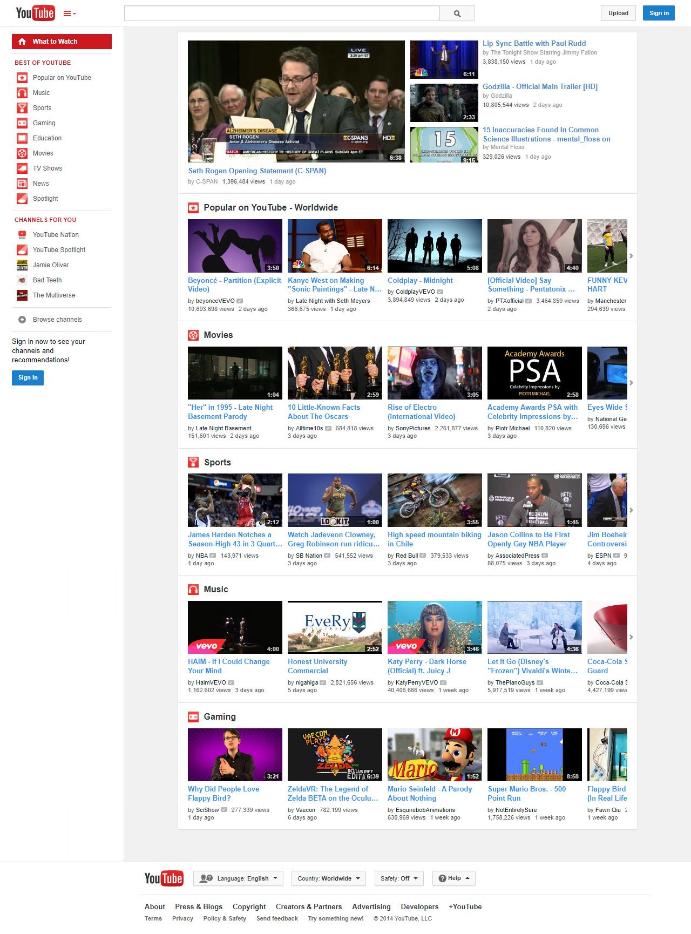Open the Gaming sidebar icon
691x934 pixels.
tap(22, 123)
